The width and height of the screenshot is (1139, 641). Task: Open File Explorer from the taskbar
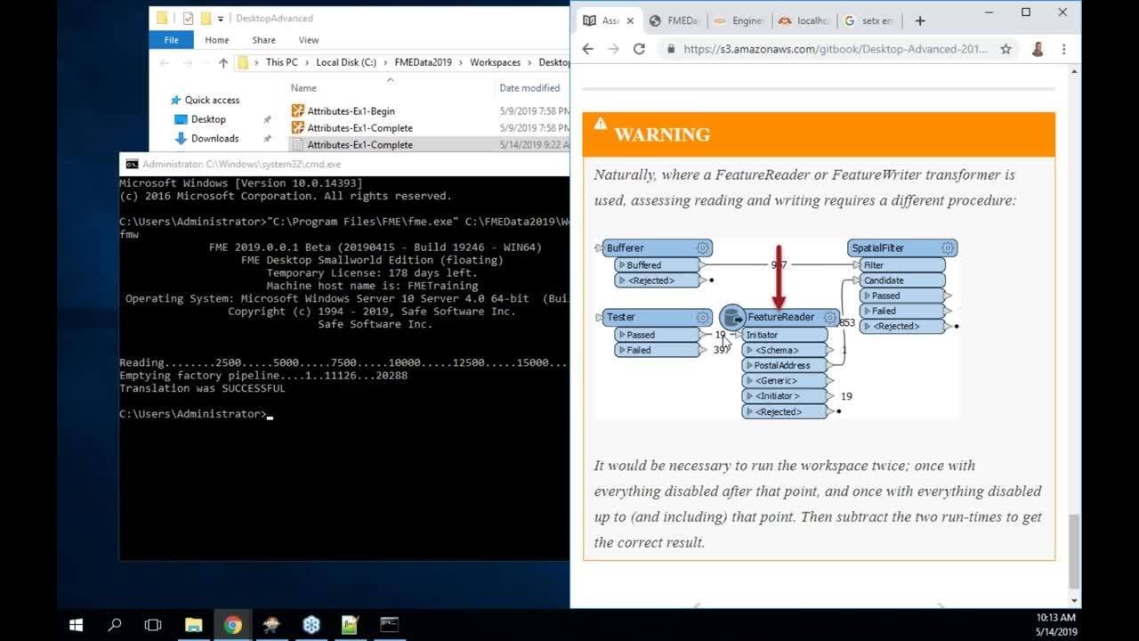tap(193, 625)
